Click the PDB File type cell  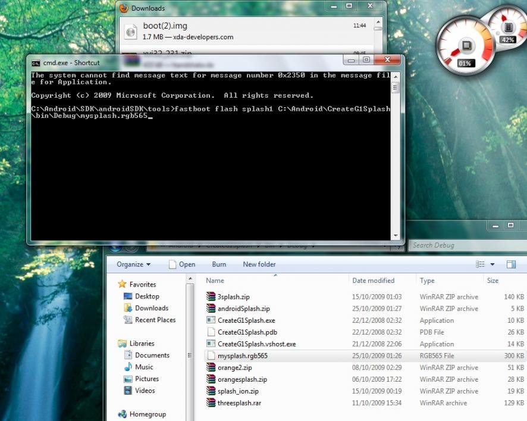(x=432, y=332)
